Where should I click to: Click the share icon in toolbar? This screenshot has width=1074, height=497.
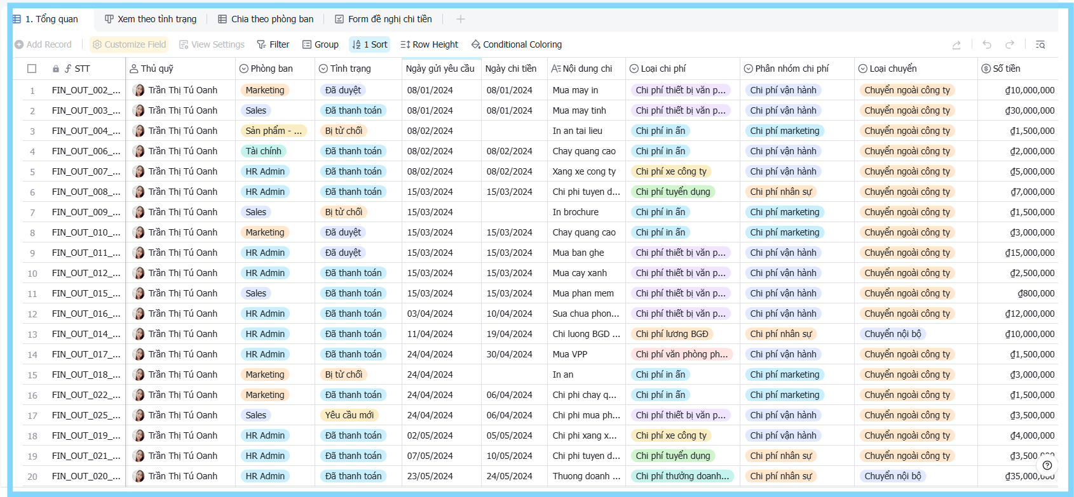956,44
